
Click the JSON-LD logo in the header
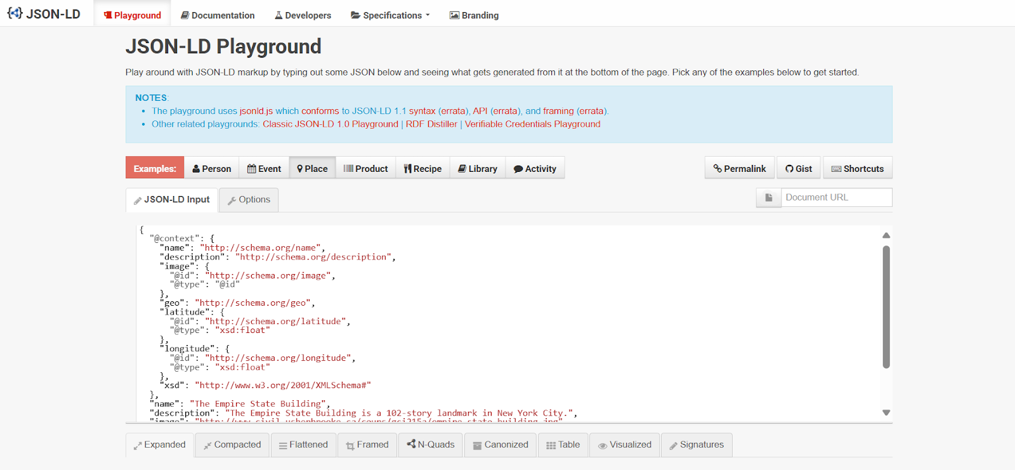tap(44, 14)
